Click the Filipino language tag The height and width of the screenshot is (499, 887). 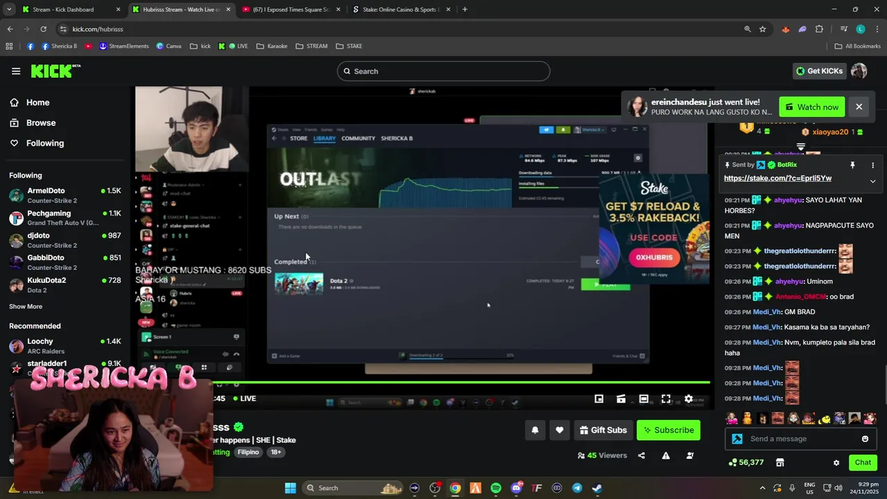point(248,453)
